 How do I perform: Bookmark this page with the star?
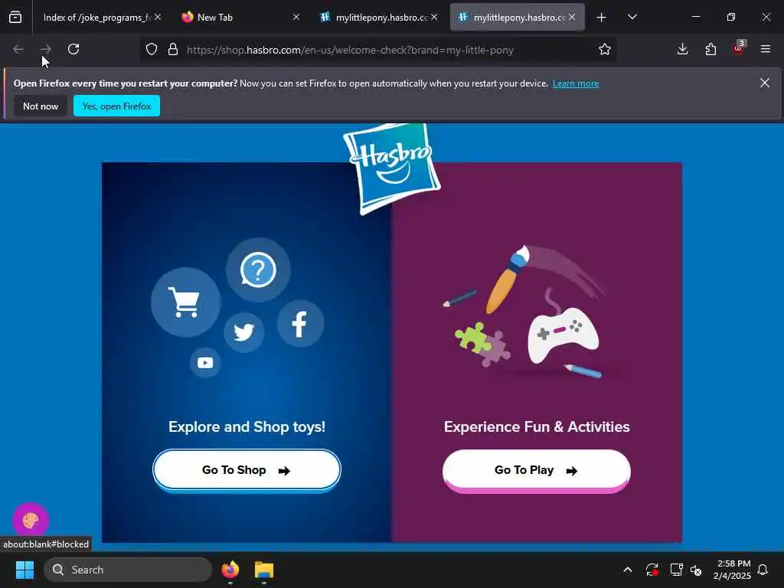coord(605,49)
